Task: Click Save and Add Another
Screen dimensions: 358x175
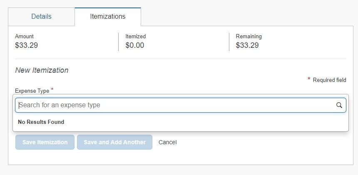Action: (114, 142)
